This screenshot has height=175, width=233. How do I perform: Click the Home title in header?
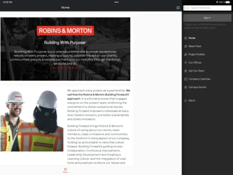coord(65,7)
